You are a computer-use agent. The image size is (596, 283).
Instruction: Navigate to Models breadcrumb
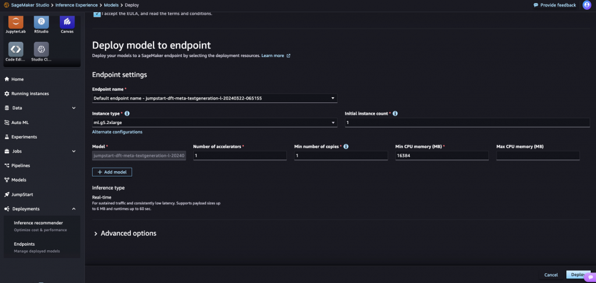(111, 5)
